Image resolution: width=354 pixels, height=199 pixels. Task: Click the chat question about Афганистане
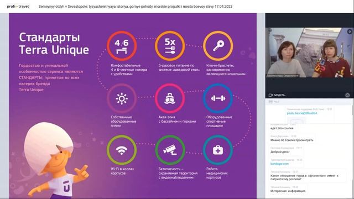click(x=304, y=177)
